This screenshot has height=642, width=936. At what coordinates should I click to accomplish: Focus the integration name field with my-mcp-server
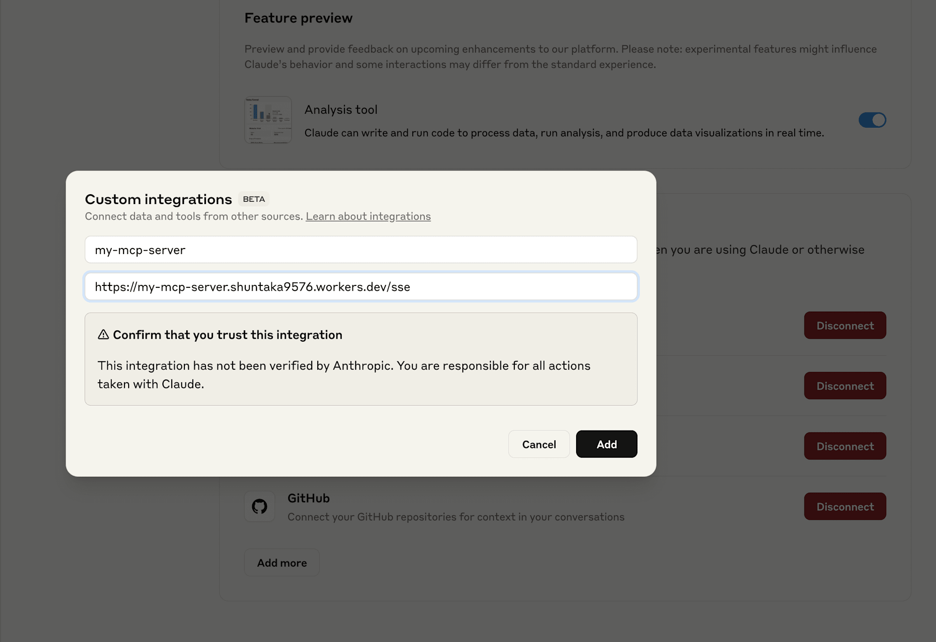click(x=361, y=250)
